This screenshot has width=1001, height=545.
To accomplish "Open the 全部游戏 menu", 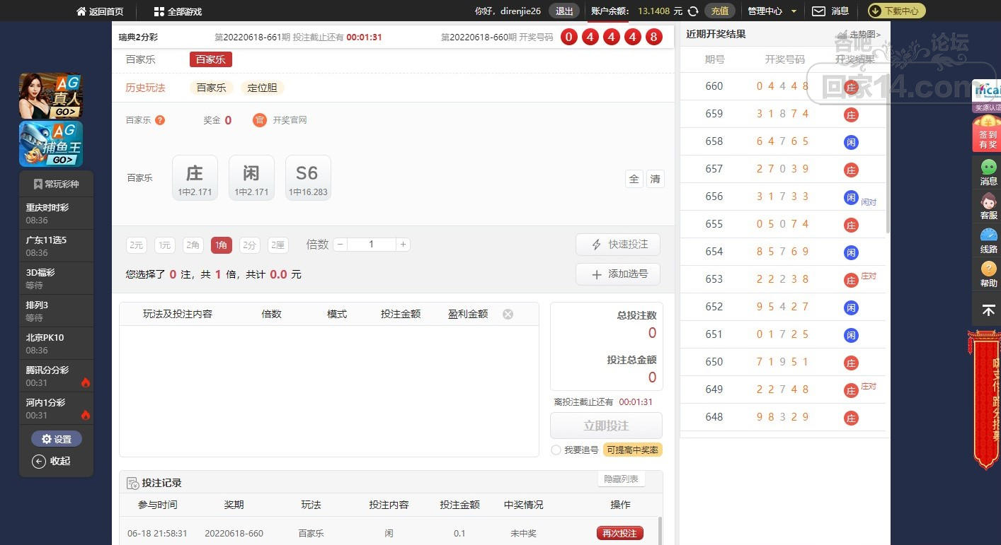I will tap(178, 11).
